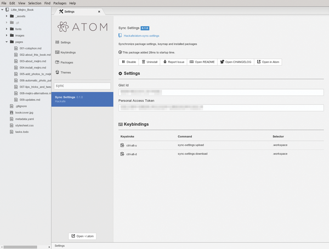Open 009-updates.md file
The height and width of the screenshot is (249, 329).
click(x=30, y=100)
